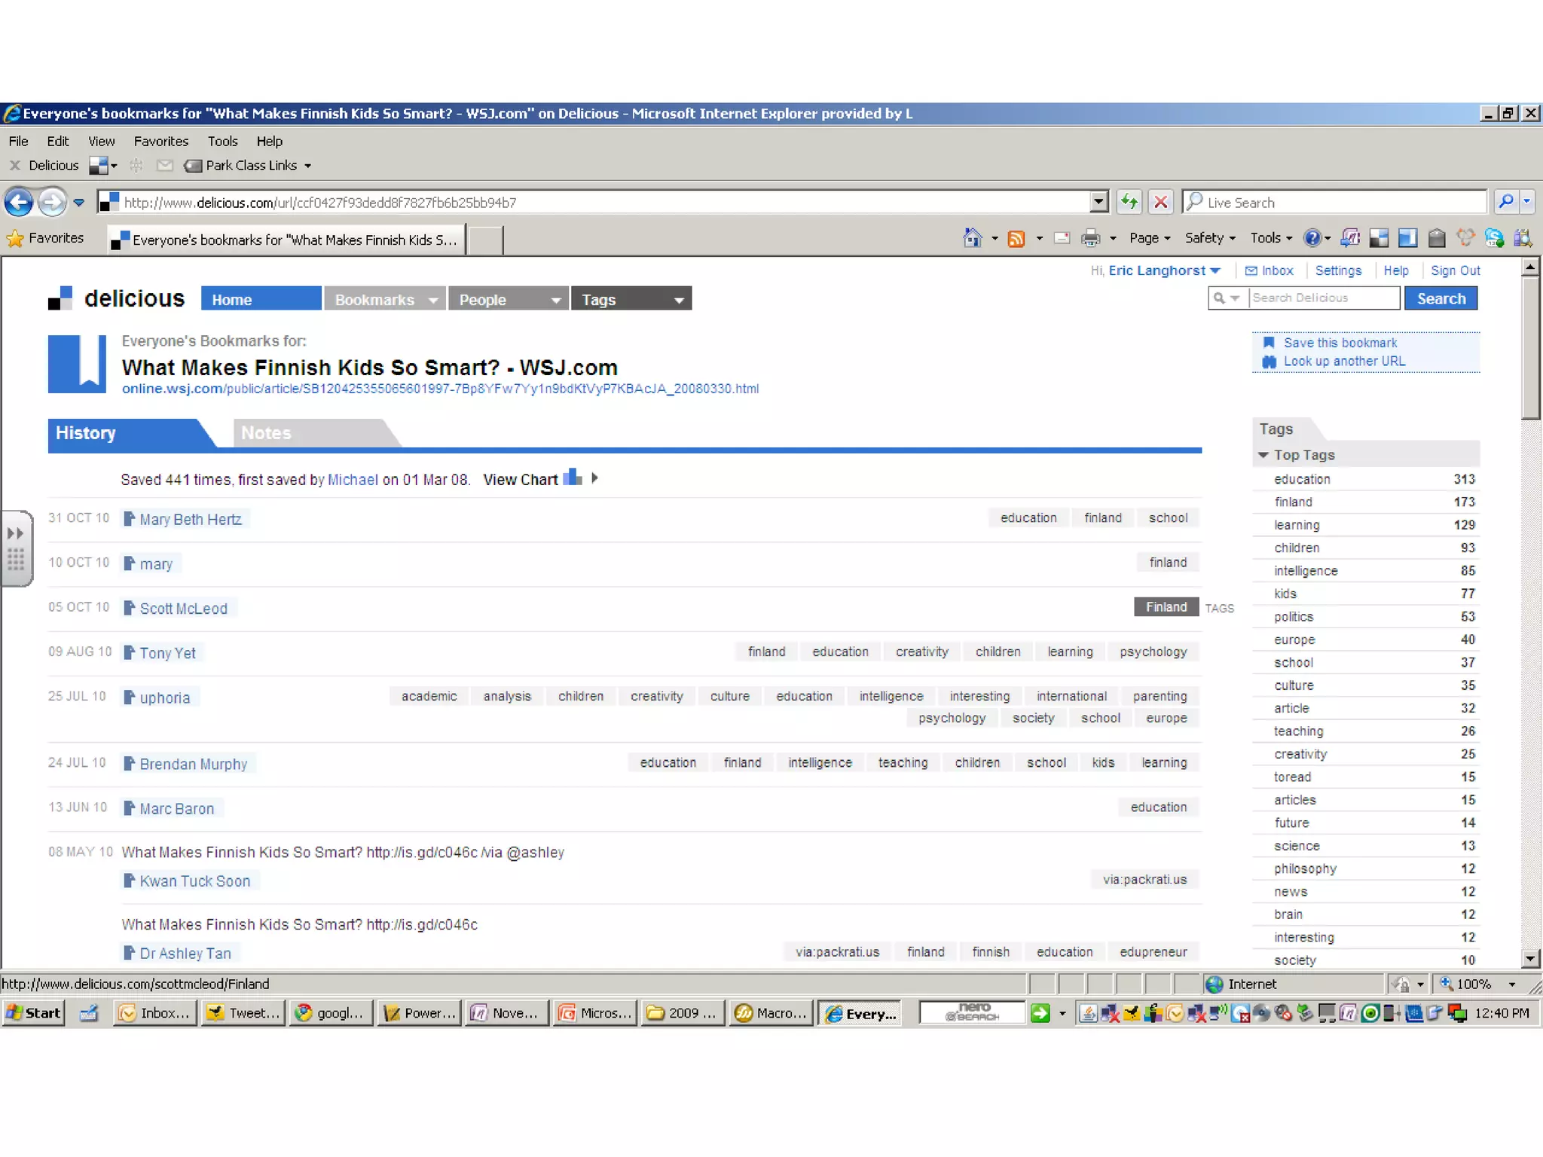Click the browser Back arrow button
The width and height of the screenshot is (1543, 1157).
tap(19, 202)
